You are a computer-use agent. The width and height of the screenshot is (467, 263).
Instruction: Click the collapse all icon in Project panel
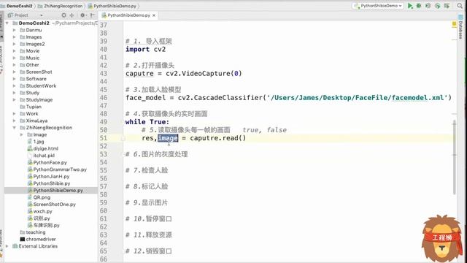pyautogui.click(x=72, y=15)
